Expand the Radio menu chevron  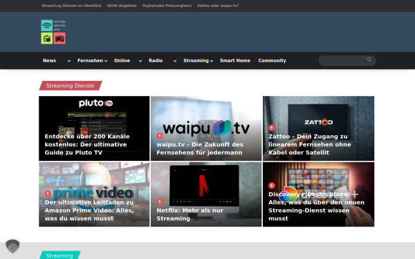coord(175,61)
